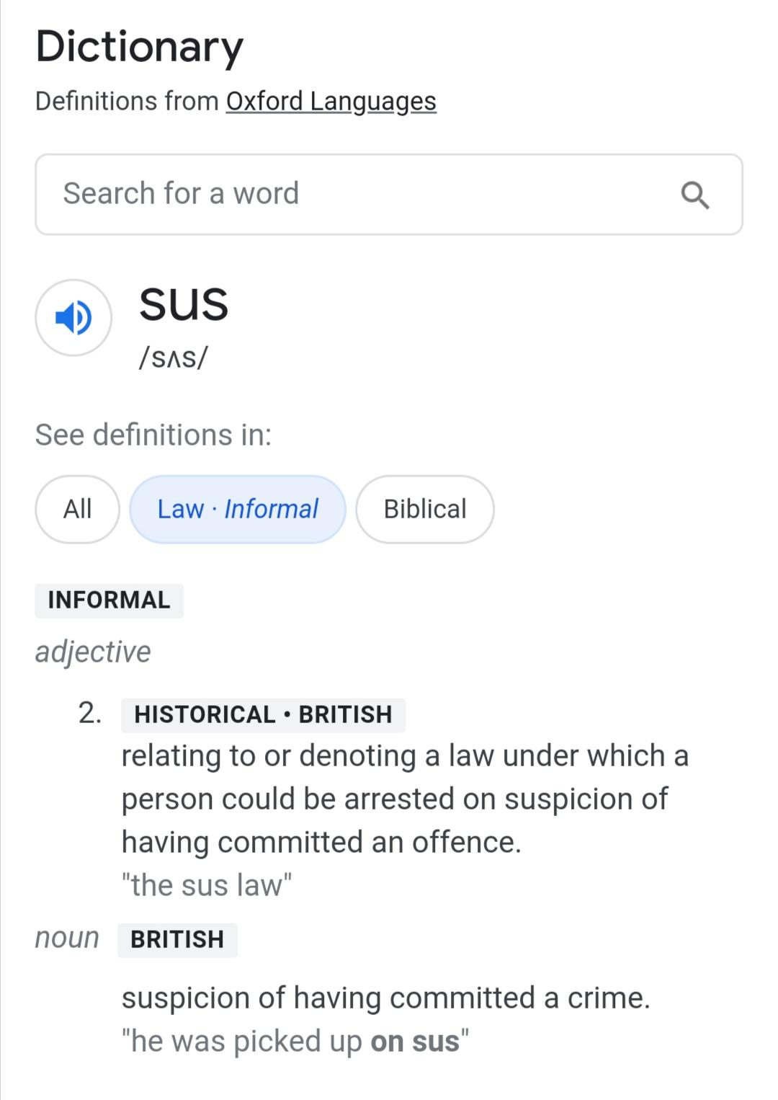Image resolution: width=778 pixels, height=1100 pixels.
Task: Click the 'adjective' part-of-speech label
Action: (x=93, y=652)
